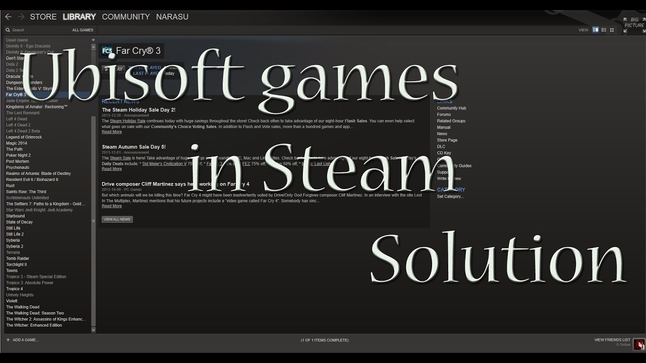646x363 pixels.
Task: Open the ALL GAMES filter dropdown
Action: 83,30
